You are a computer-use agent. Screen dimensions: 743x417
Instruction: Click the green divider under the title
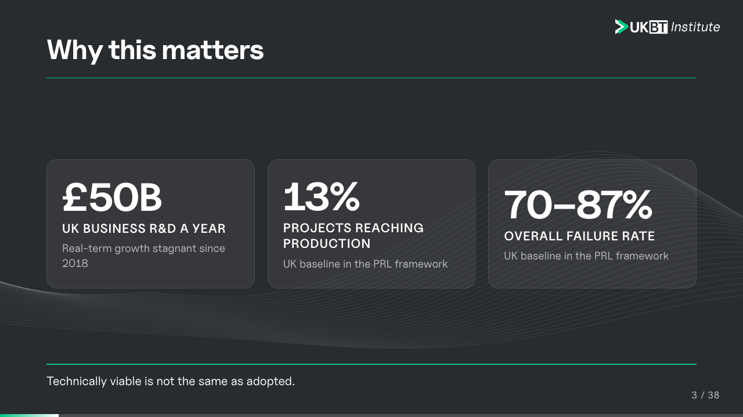tap(371, 78)
